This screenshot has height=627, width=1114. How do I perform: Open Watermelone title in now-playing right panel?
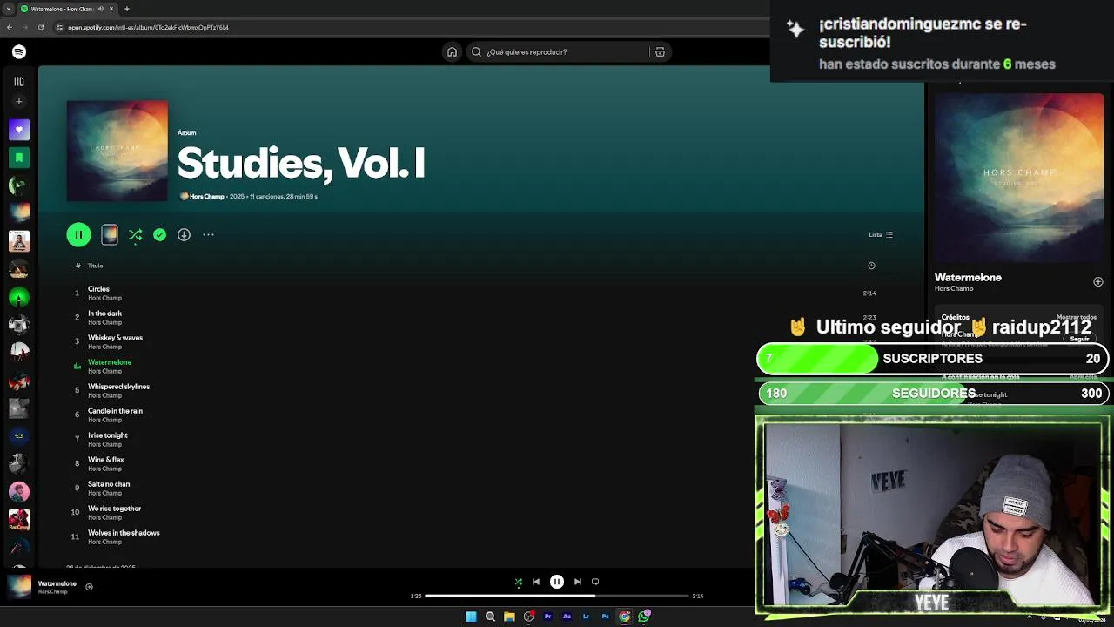[968, 278]
